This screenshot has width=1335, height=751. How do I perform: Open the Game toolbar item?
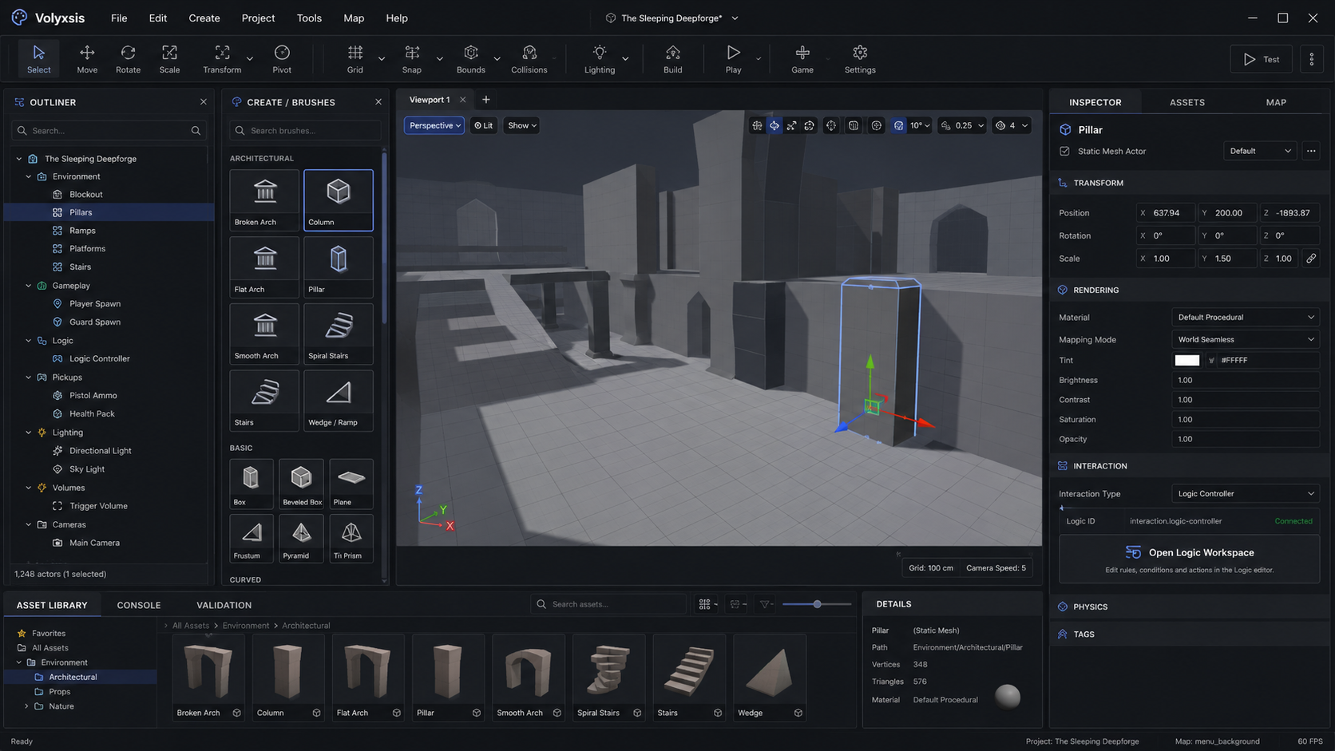click(x=802, y=58)
